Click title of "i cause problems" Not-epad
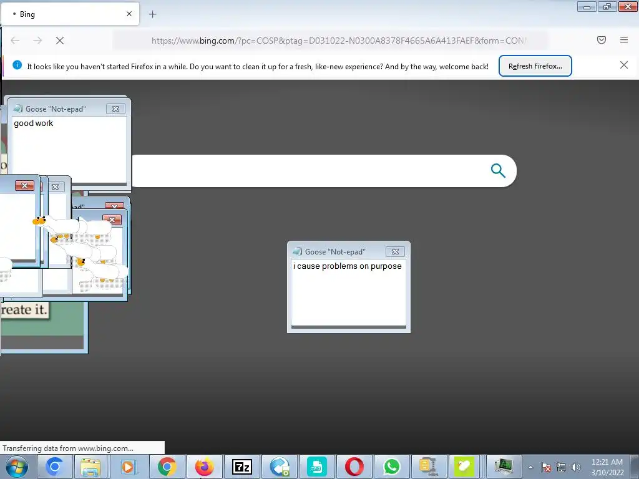Image resolution: width=639 pixels, height=479 pixels. tap(335, 252)
